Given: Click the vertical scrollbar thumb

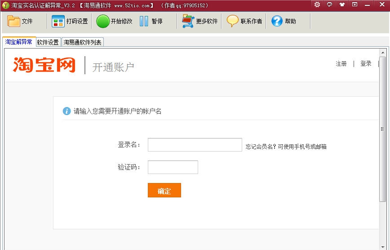Looking at the screenshot, I should (383, 129).
